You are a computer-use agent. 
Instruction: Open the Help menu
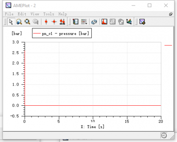point(63,14)
